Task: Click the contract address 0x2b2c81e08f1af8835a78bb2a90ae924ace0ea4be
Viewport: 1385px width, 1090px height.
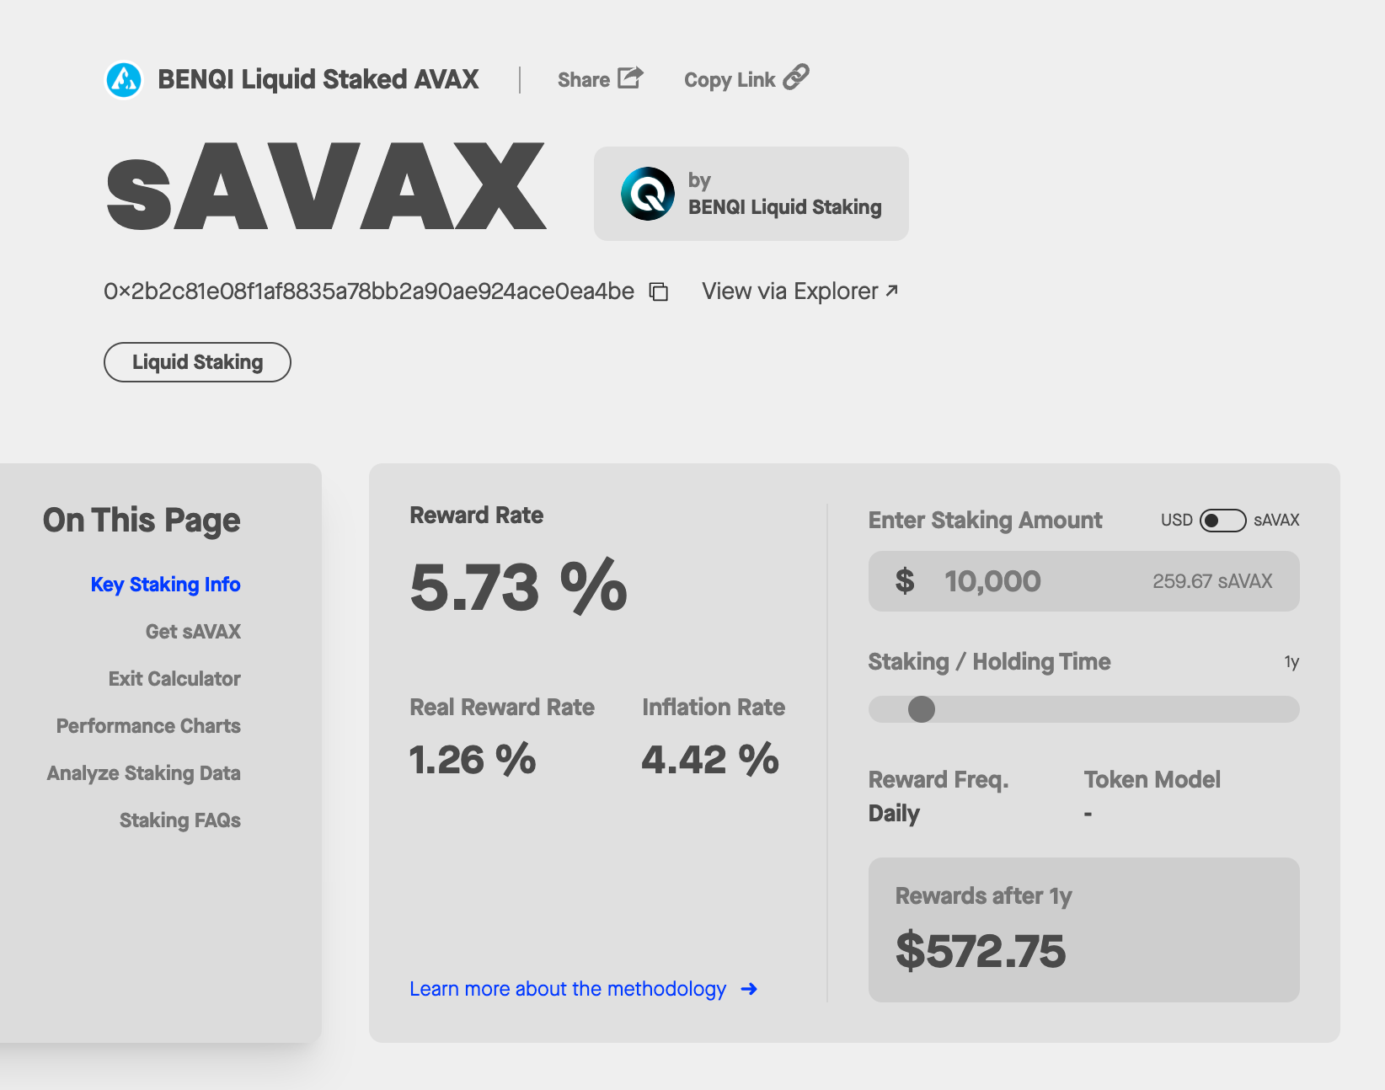Action: tap(369, 291)
